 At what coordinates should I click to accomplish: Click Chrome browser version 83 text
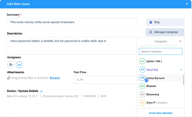[x=60, y=96]
